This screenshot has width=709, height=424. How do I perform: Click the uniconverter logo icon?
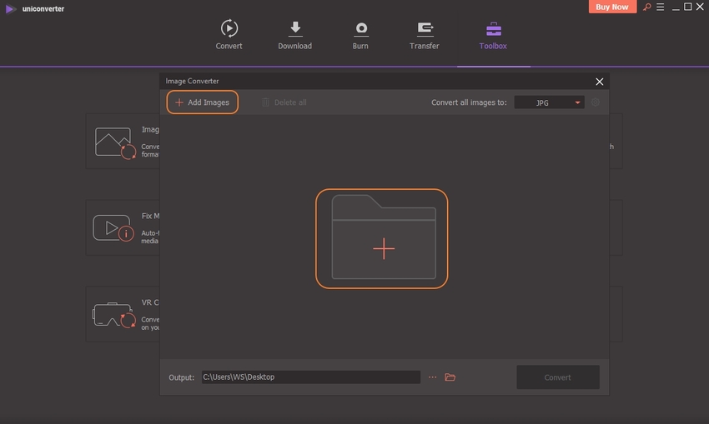pyautogui.click(x=9, y=8)
